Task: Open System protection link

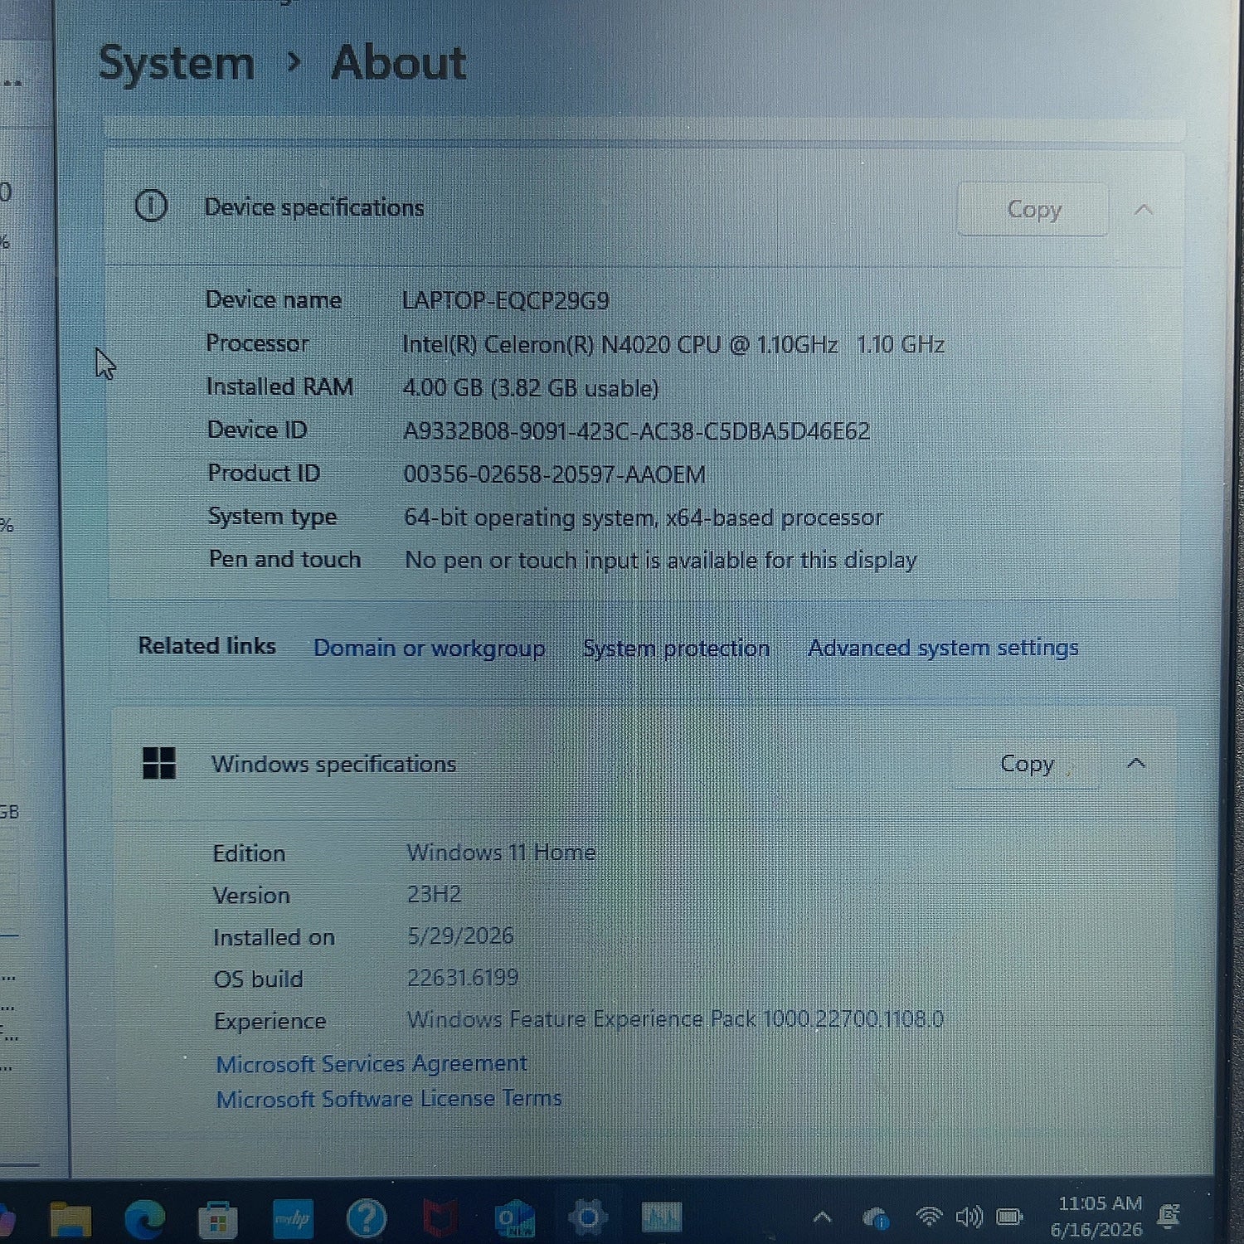Action: tap(676, 649)
